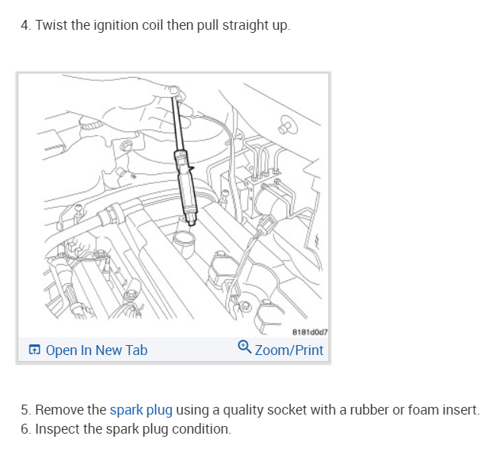Open the diagram via Open In New Tab link
Viewport: 488px width, 468px height.
coord(96,350)
